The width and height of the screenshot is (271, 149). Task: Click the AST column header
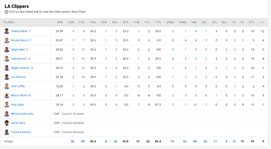pos(204,22)
